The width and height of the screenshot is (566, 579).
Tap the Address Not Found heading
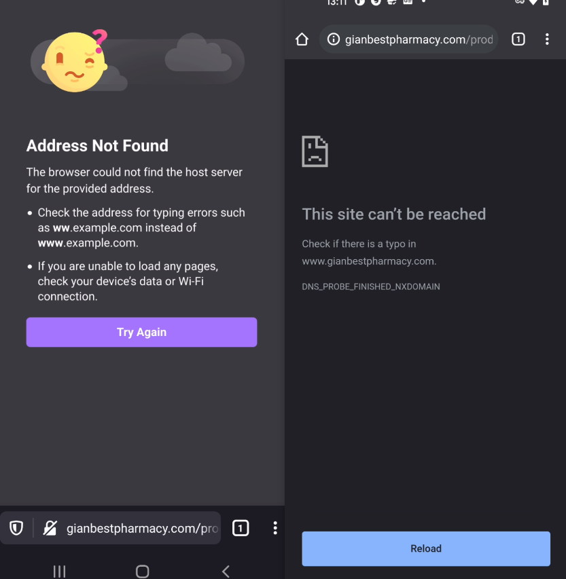click(x=97, y=145)
